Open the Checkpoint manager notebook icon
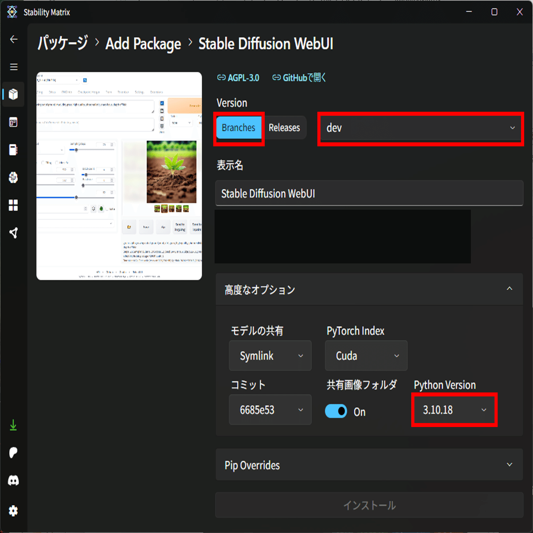The width and height of the screenshot is (533, 533). [x=14, y=150]
